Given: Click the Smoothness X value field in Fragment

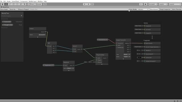Looking at the screenshot, I should coord(140,54).
